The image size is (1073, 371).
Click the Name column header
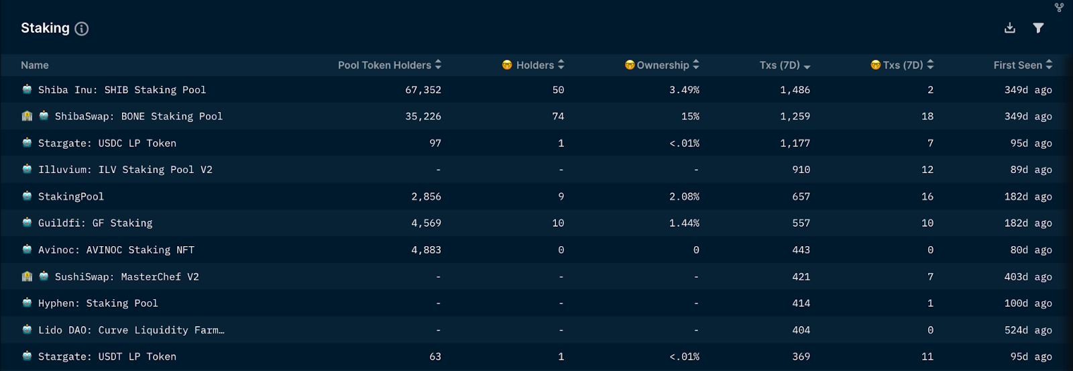[35, 65]
